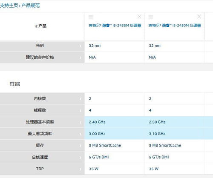
Task: Click the TDP row label
Action: (40, 169)
